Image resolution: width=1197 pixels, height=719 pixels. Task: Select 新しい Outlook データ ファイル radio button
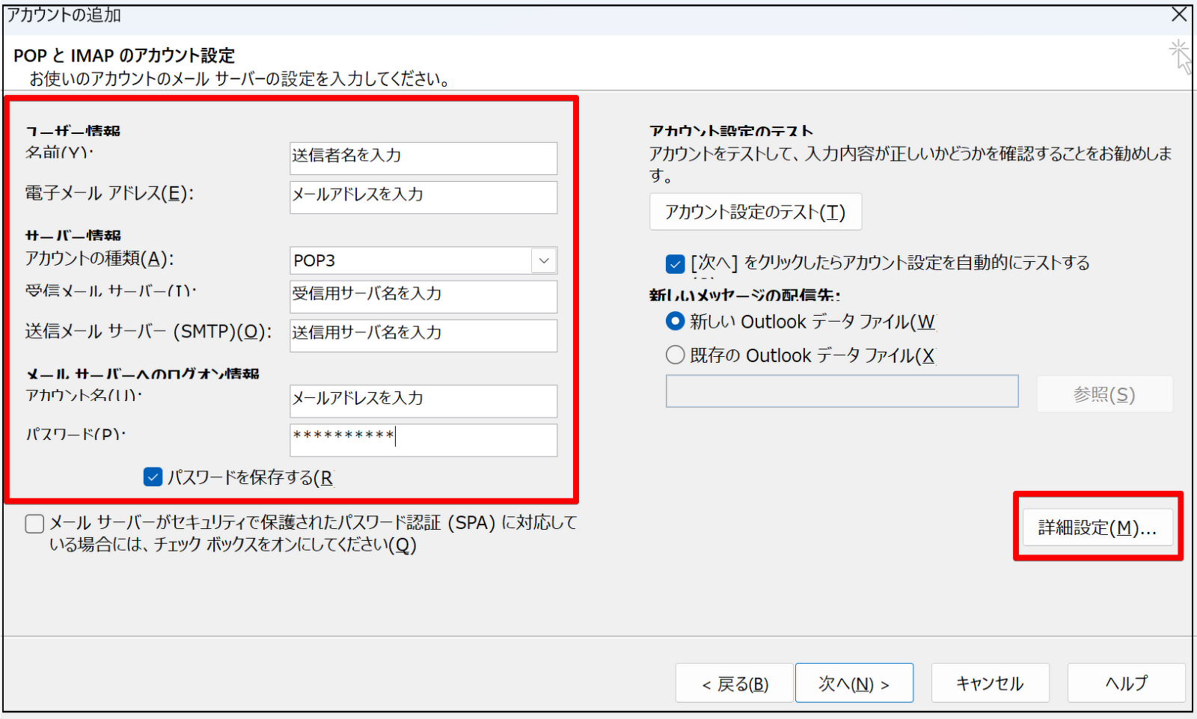click(676, 322)
